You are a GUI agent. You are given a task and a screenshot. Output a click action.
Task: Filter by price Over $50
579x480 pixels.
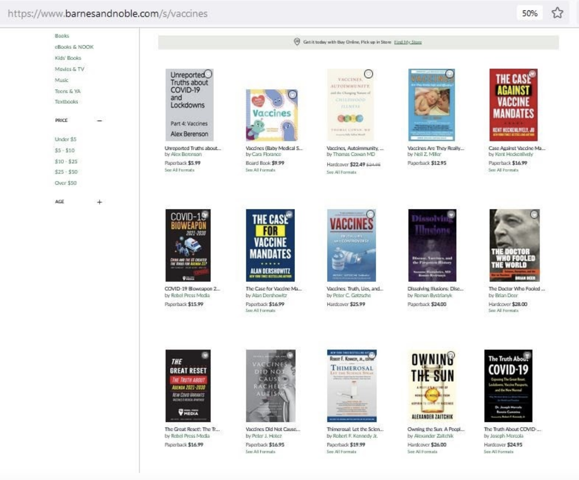coord(65,183)
